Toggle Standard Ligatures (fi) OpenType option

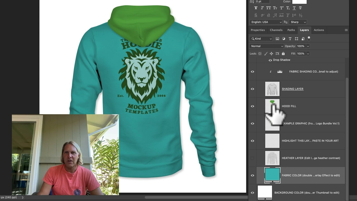point(256,15)
